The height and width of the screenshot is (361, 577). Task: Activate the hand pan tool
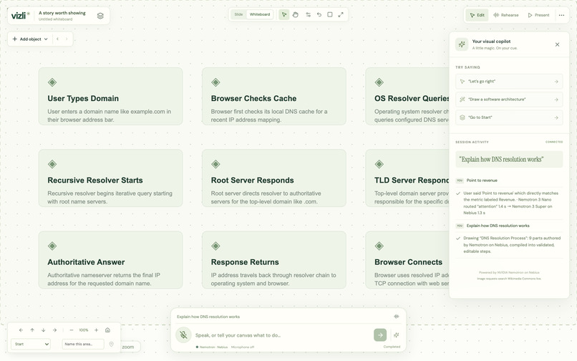(296, 15)
